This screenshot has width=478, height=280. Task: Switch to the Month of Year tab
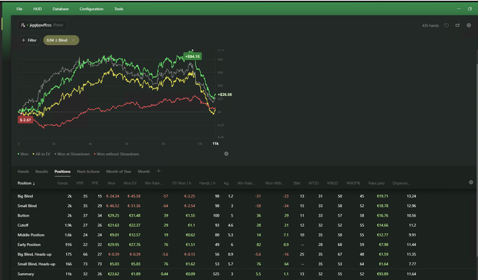coord(119,172)
